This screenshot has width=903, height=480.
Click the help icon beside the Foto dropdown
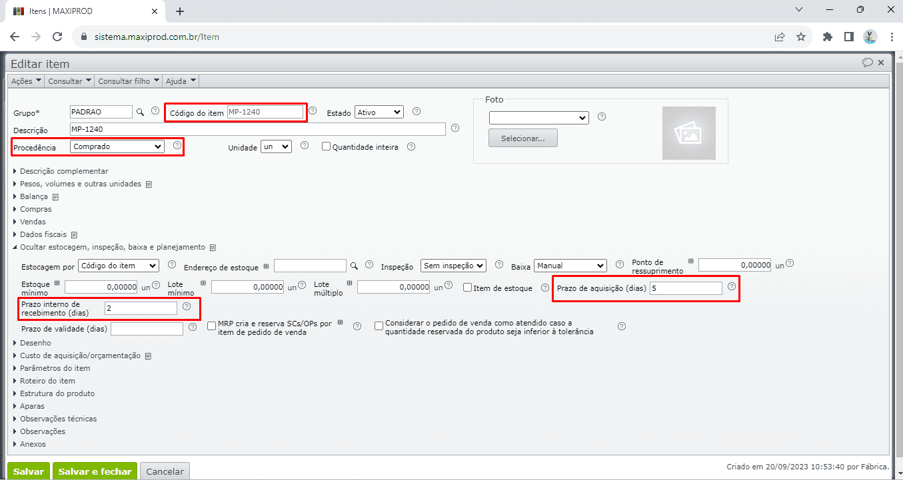click(602, 117)
